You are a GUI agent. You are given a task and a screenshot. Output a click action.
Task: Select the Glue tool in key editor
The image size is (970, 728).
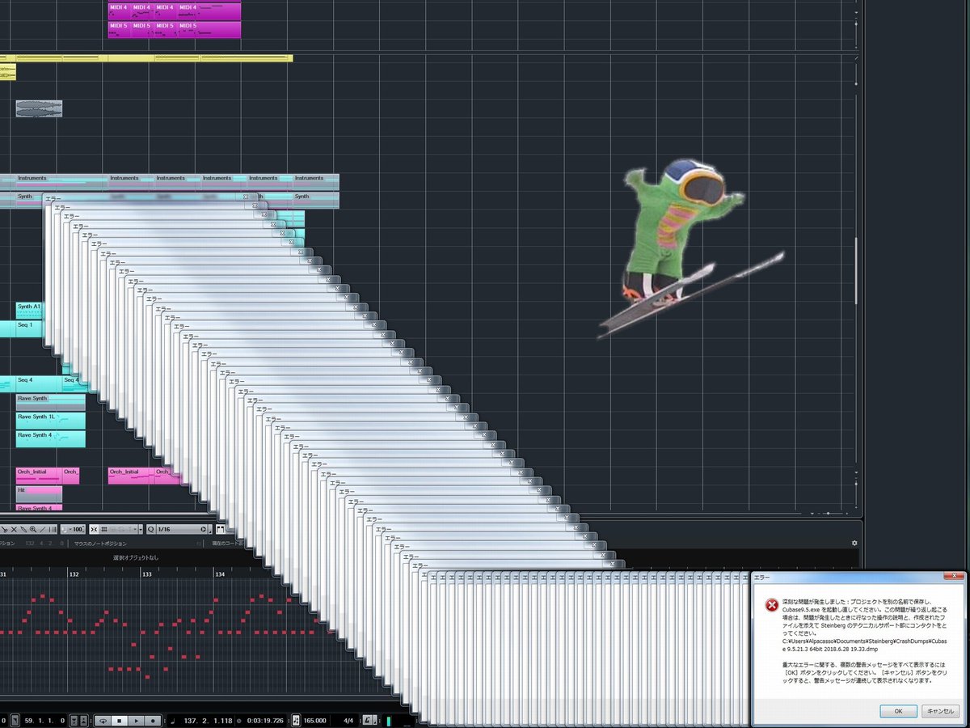coord(23,529)
